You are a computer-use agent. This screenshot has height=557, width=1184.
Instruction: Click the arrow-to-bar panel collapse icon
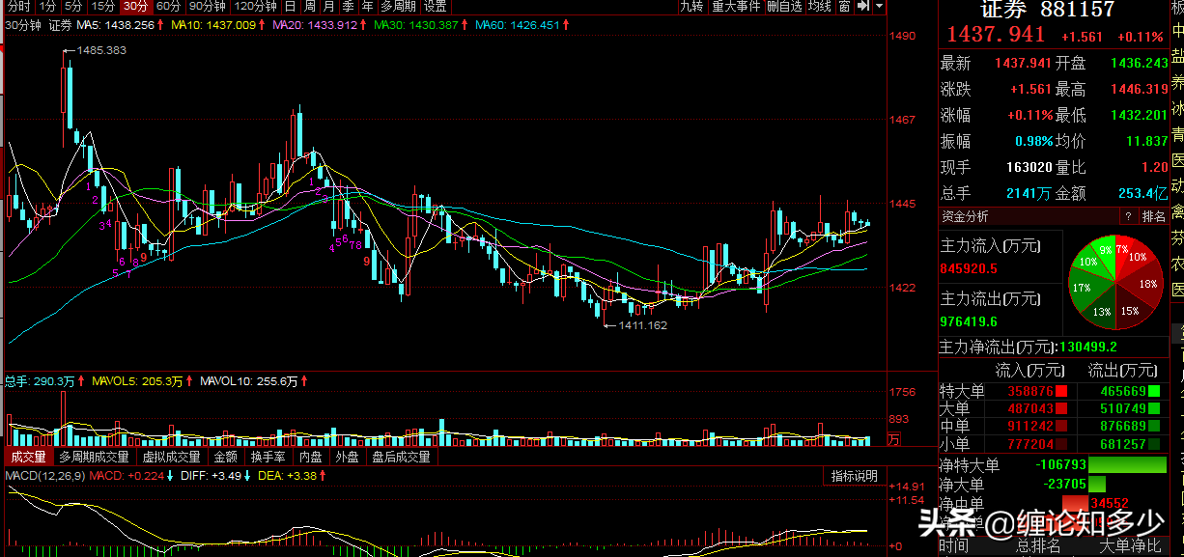[864, 6]
